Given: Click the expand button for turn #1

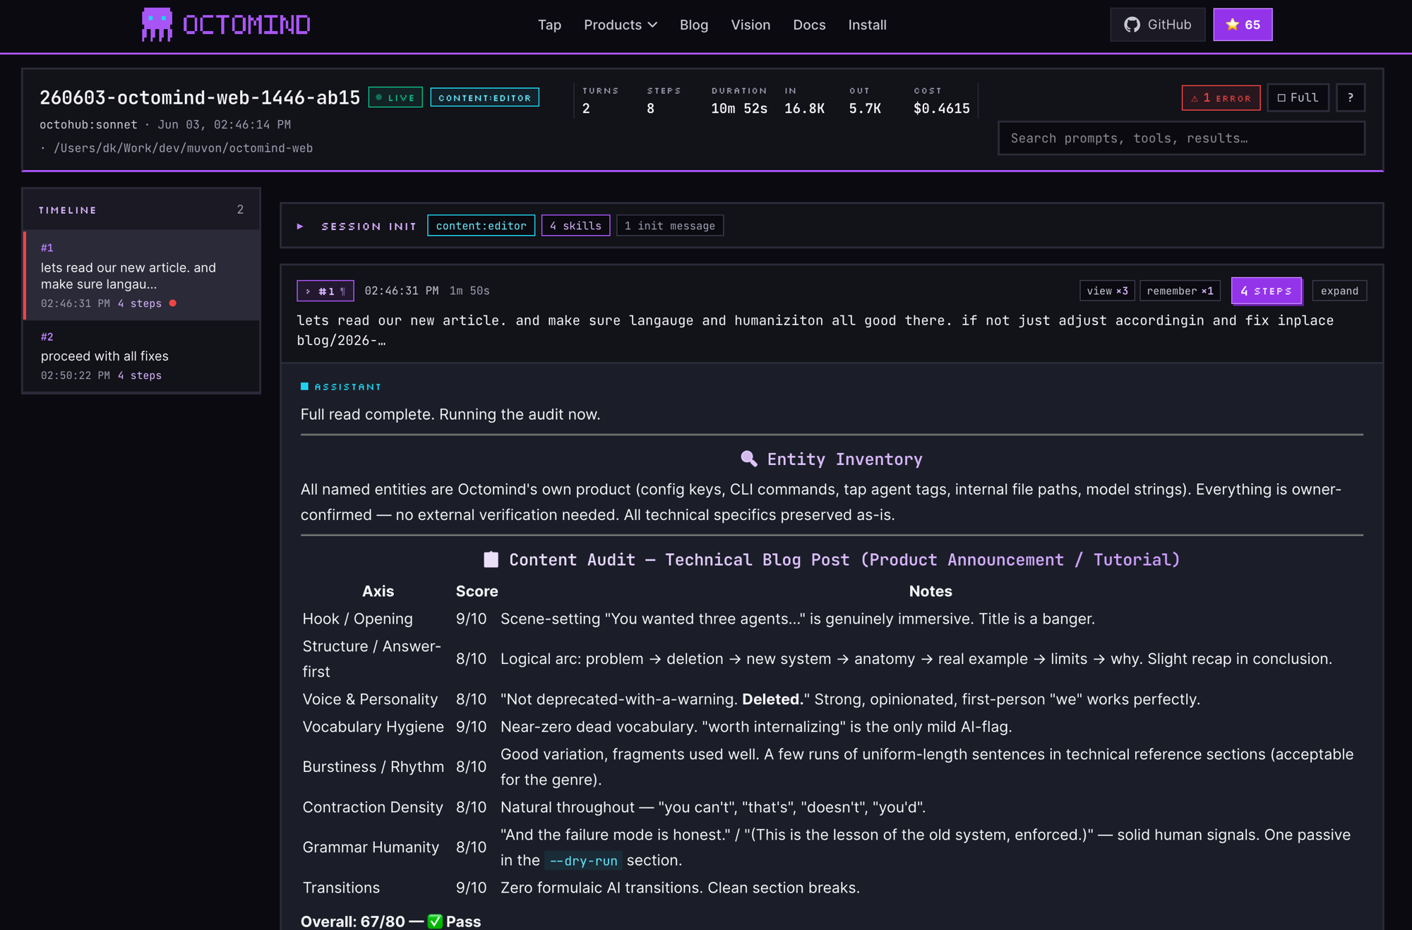Looking at the screenshot, I should (x=1339, y=291).
